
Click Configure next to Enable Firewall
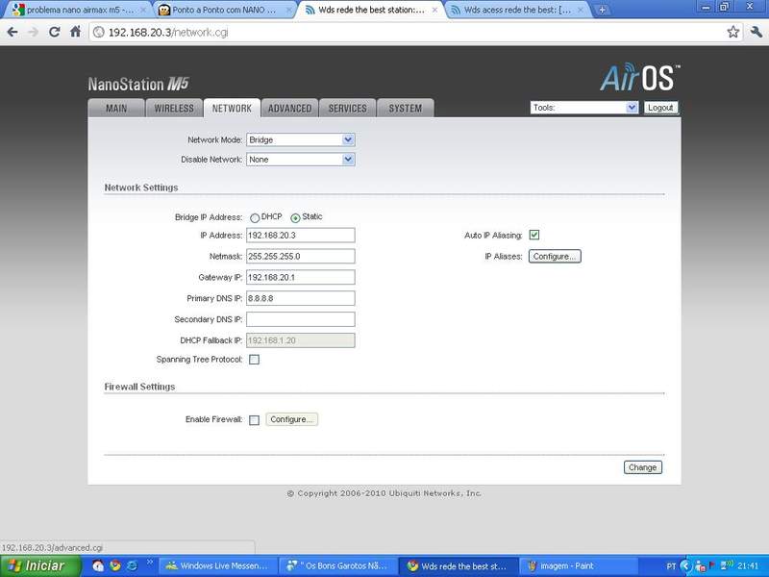pos(292,419)
